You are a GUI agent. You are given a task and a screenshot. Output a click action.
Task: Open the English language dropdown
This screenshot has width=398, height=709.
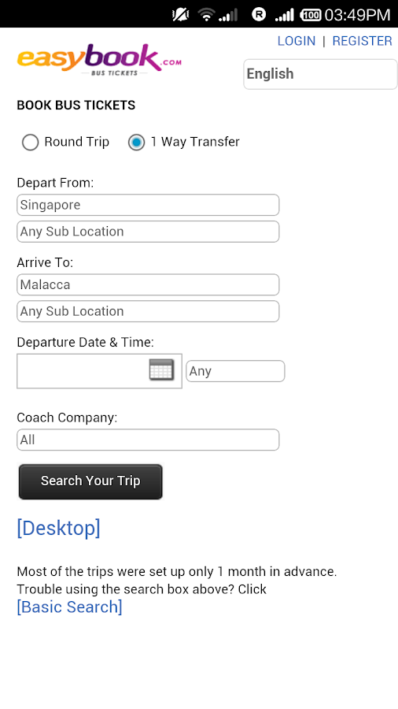point(320,74)
